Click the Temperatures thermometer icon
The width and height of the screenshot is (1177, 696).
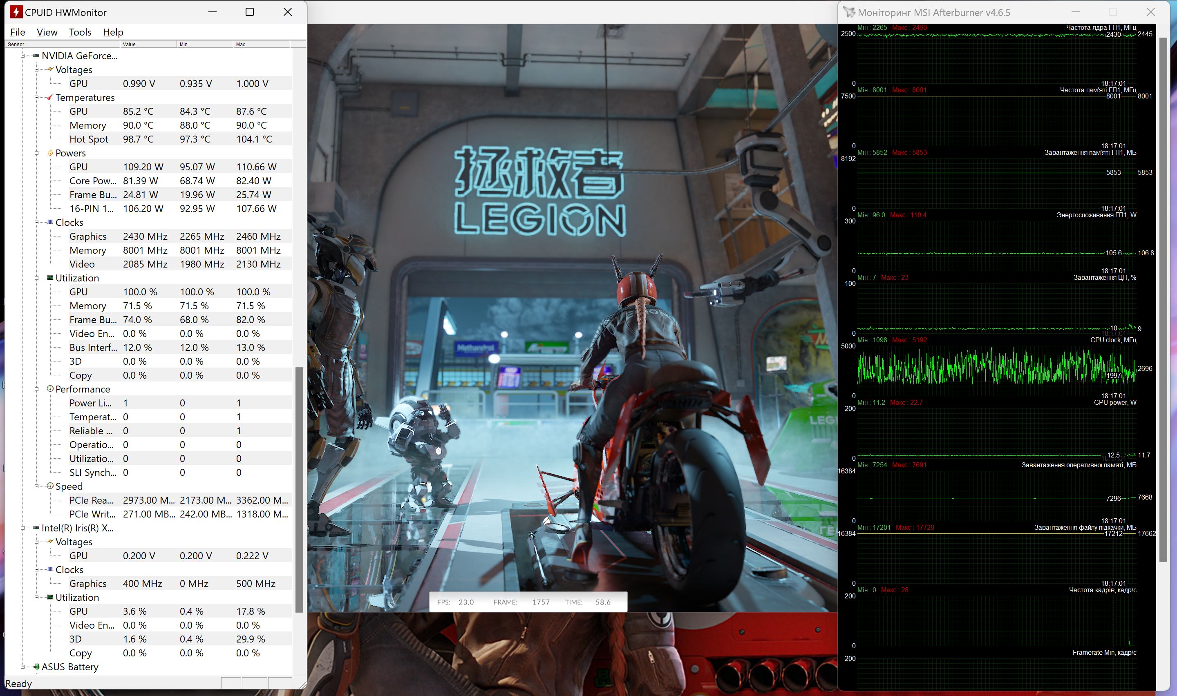pyautogui.click(x=50, y=98)
